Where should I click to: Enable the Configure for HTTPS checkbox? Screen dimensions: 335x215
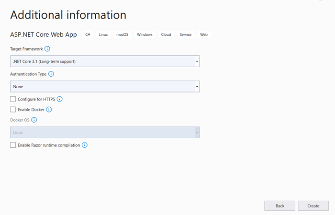click(13, 99)
